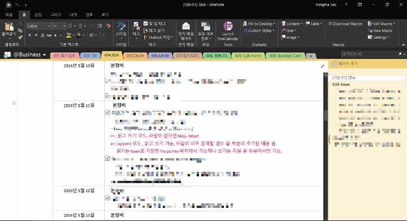This screenshot has height=221, width=407.
Task: Pick the font color button
Action: [x=79, y=35]
